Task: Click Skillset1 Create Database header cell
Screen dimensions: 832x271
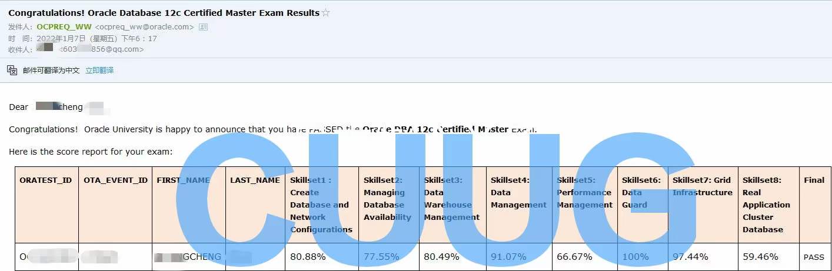Action: click(322, 205)
